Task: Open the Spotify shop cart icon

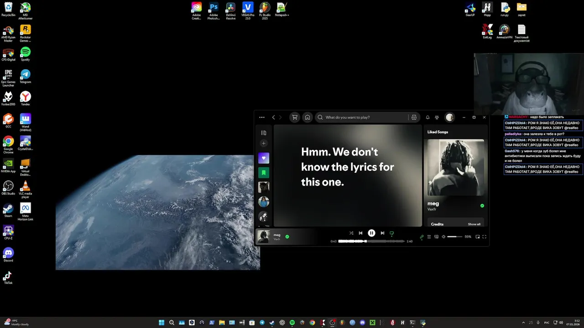Action: (x=295, y=117)
